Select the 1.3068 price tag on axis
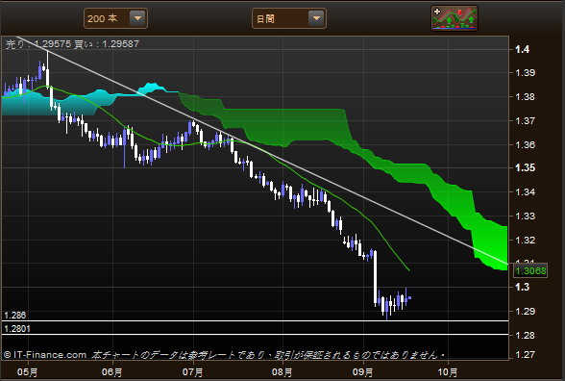Image resolution: width=565 pixels, height=381 pixels. pos(530,270)
